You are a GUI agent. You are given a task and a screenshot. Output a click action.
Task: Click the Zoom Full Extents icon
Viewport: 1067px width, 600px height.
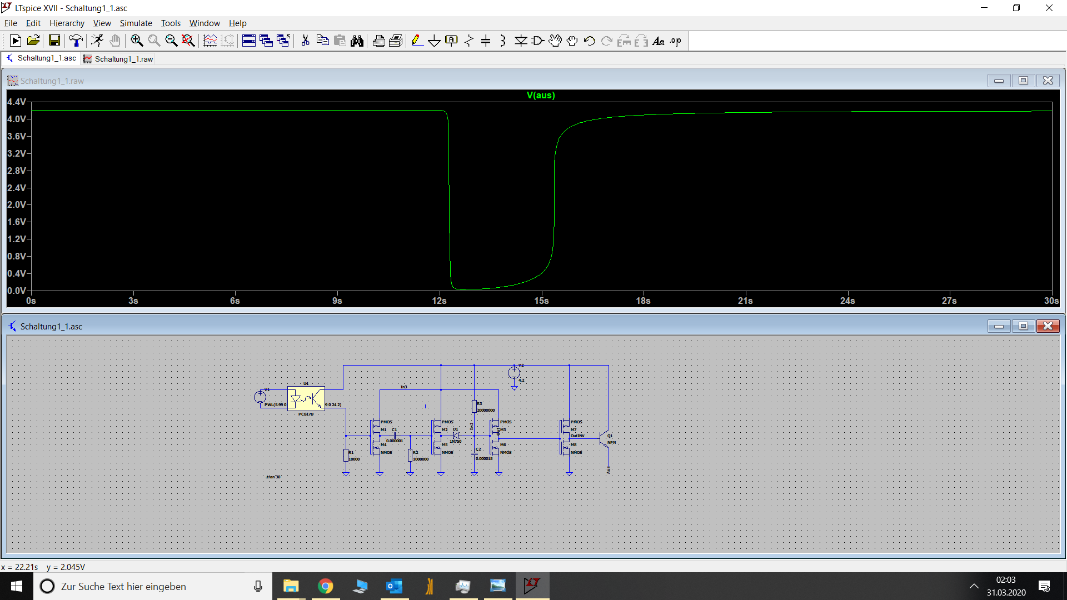pyautogui.click(x=188, y=41)
